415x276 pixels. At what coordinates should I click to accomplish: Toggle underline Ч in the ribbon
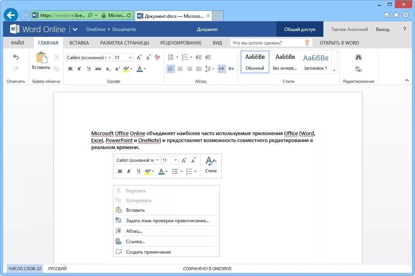[x=89, y=69]
